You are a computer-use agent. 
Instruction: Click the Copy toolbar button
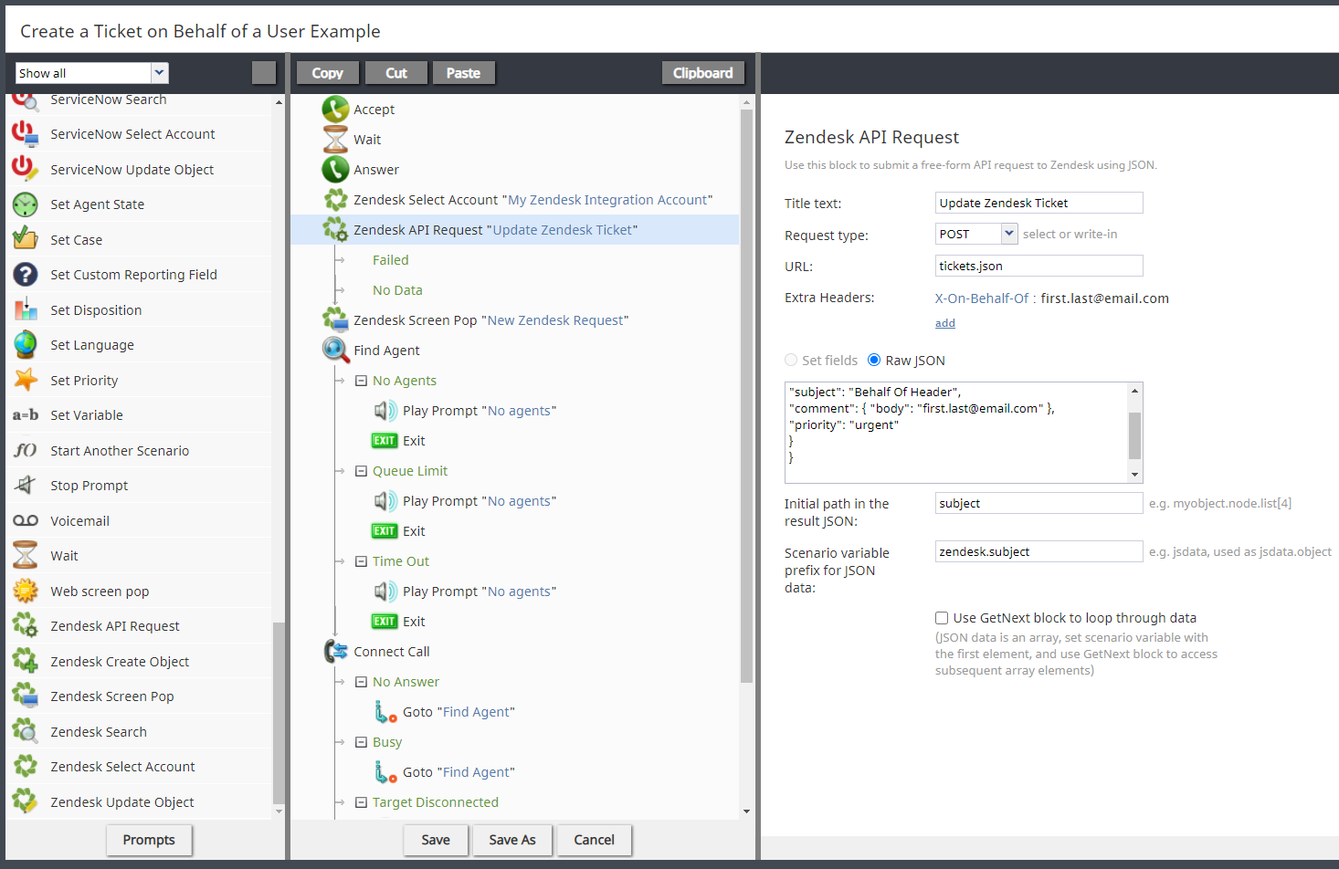coord(328,73)
